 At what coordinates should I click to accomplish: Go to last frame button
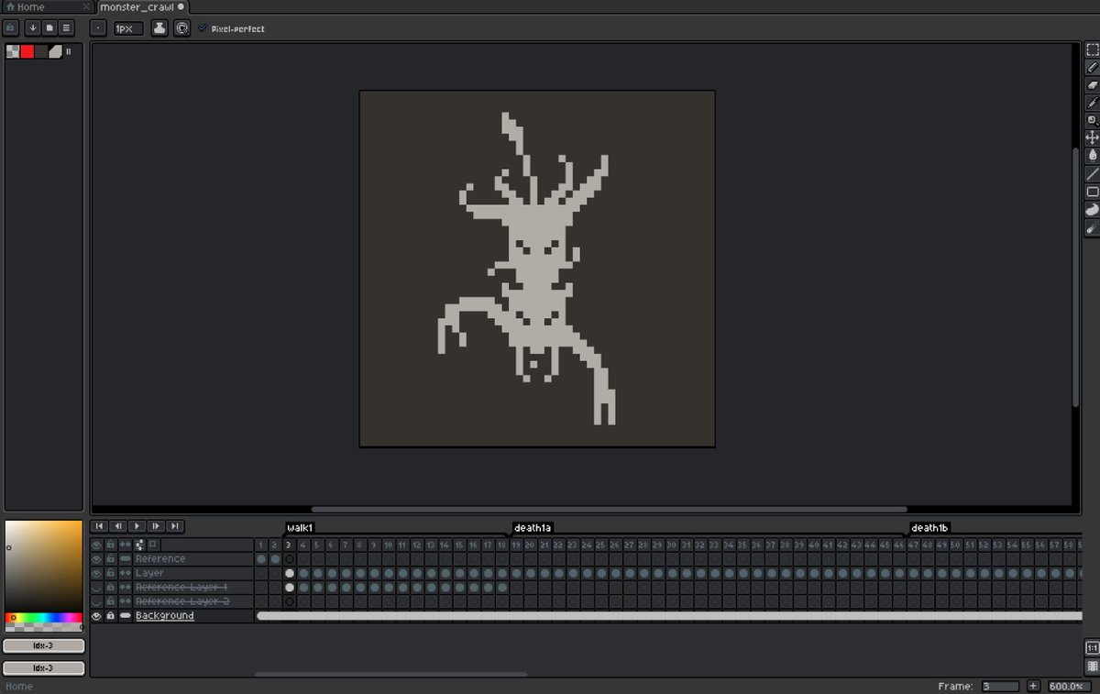pos(175,526)
